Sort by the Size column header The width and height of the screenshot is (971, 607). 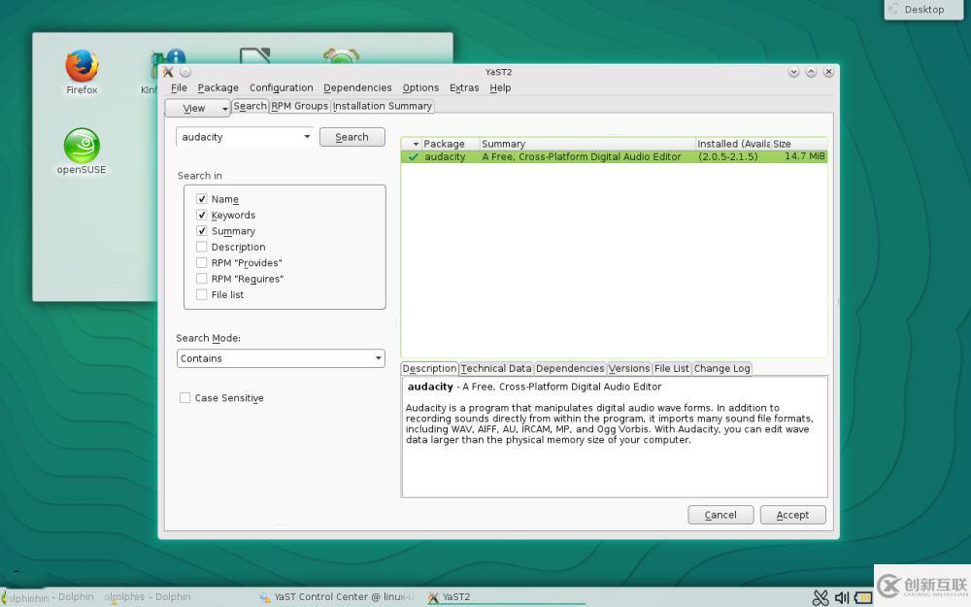click(x=799, y=144)
